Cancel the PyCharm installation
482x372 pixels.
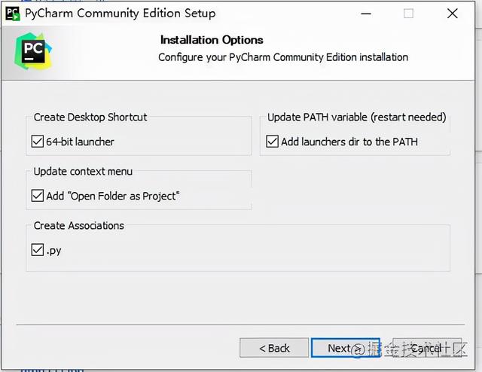426,348
